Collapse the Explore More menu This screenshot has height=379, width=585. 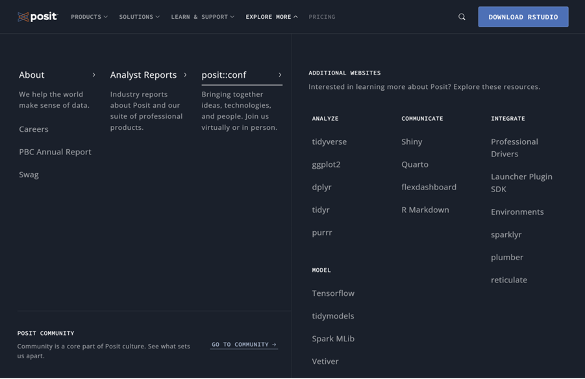pyautogui.click(x=271, y=17)
